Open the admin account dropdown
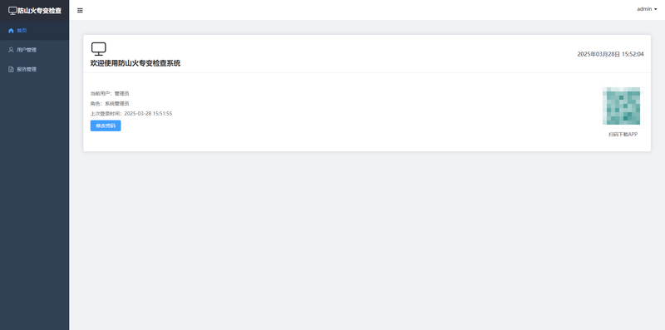Screen dimensions: 665x330 (x=647, y=9)
